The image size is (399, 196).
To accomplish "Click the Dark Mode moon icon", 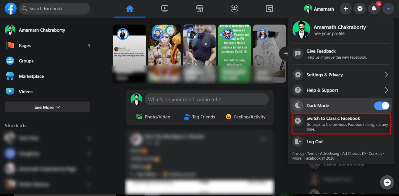I will [298, 106].
